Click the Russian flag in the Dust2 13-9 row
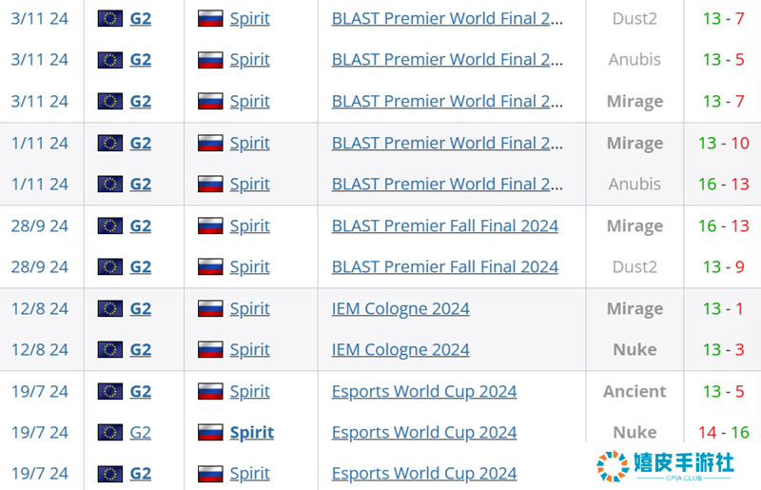The width and height of the screenshot is (761, 490). 210,266
